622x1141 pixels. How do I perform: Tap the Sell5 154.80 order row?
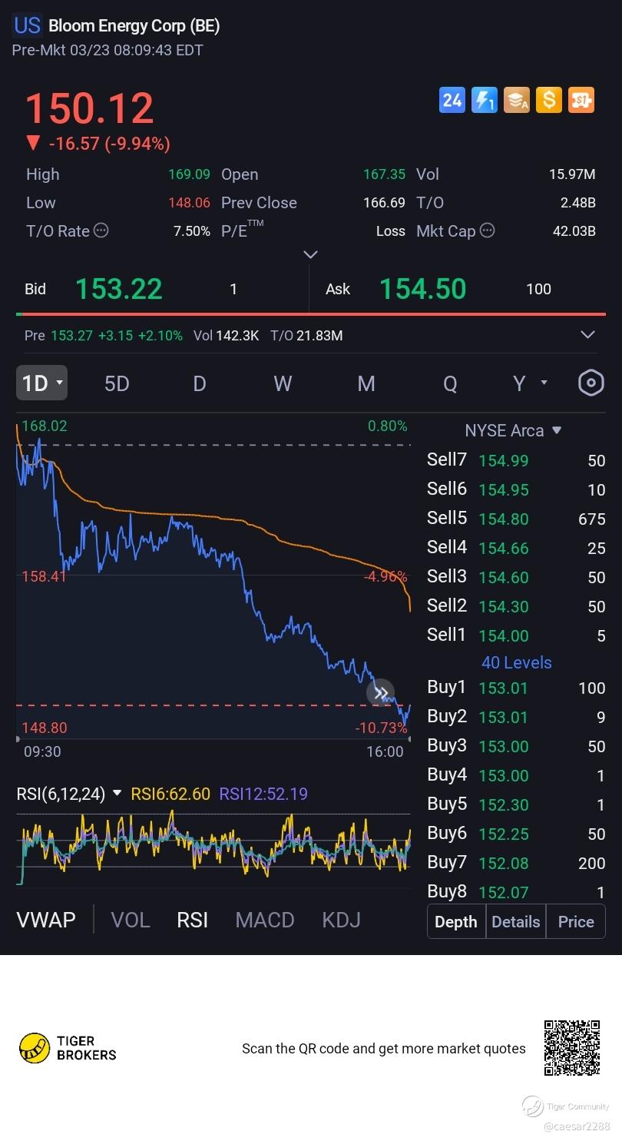(x=516, y=519)
